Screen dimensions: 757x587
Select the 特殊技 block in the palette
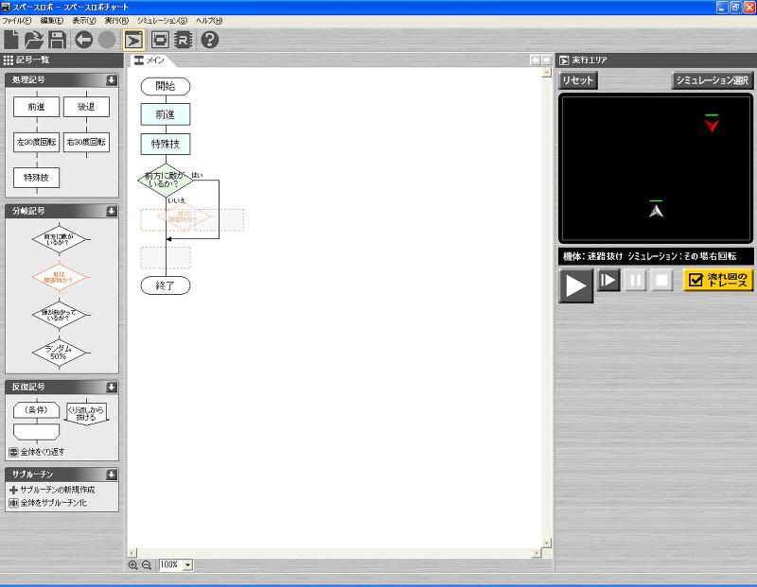click(x=37, y=177)
